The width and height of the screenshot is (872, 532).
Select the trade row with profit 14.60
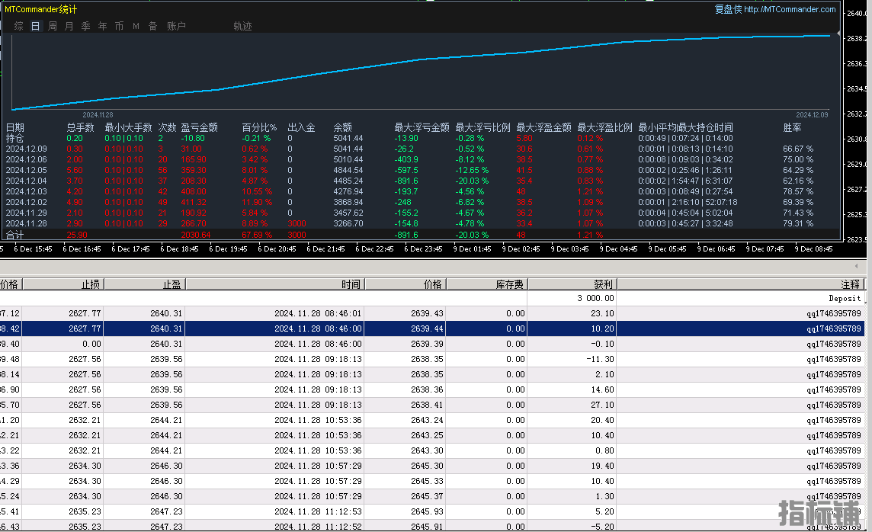(433, 389)
